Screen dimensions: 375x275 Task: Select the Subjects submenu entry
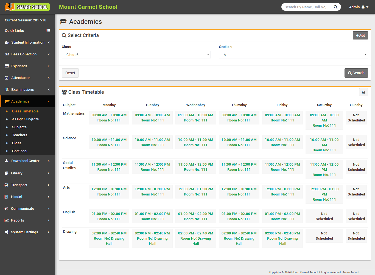pyautogui.click(x=19, y=127)
